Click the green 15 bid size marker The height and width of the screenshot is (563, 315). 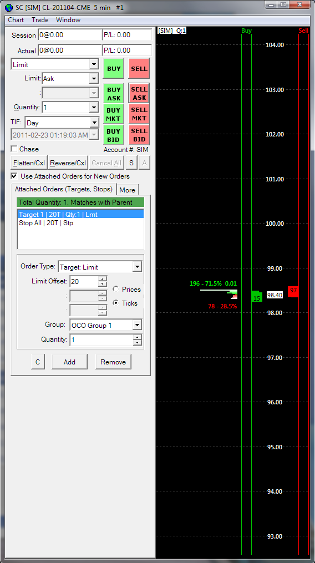(257, 296)
